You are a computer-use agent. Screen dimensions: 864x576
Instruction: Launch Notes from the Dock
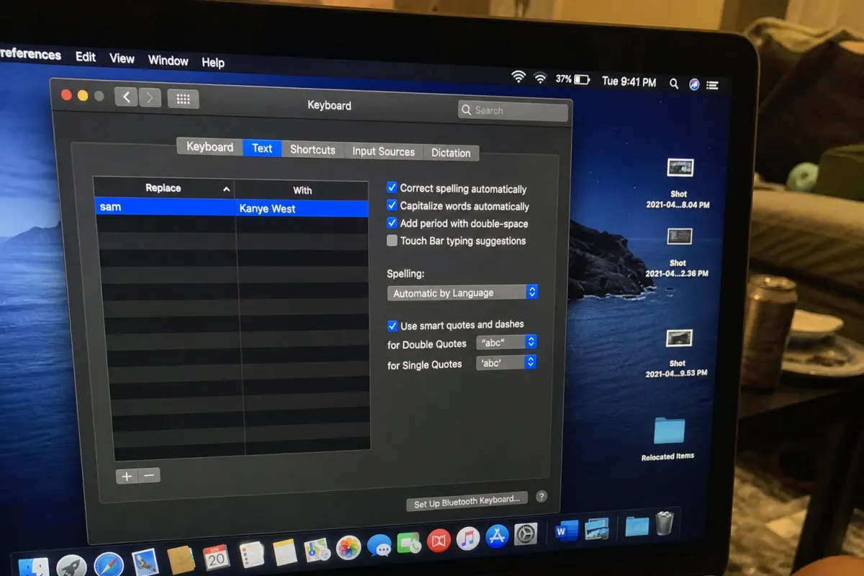coord(284,552)
